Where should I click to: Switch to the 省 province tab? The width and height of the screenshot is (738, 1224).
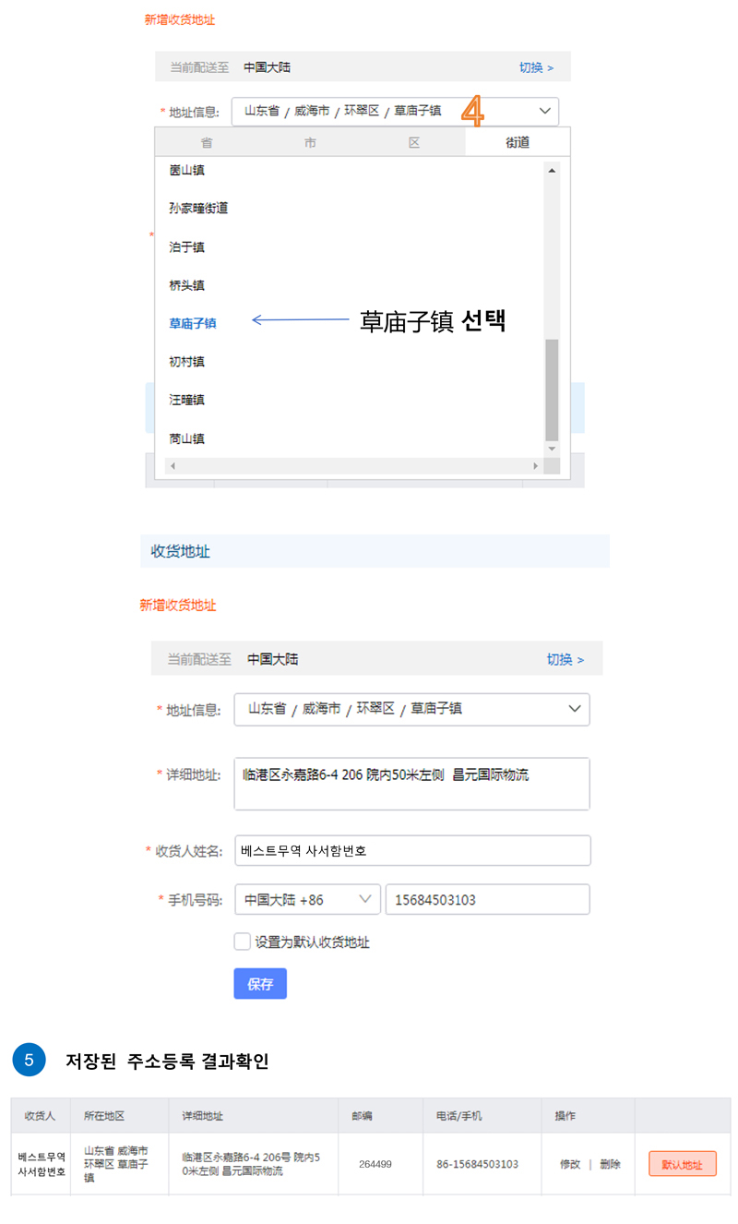[207, 142]
